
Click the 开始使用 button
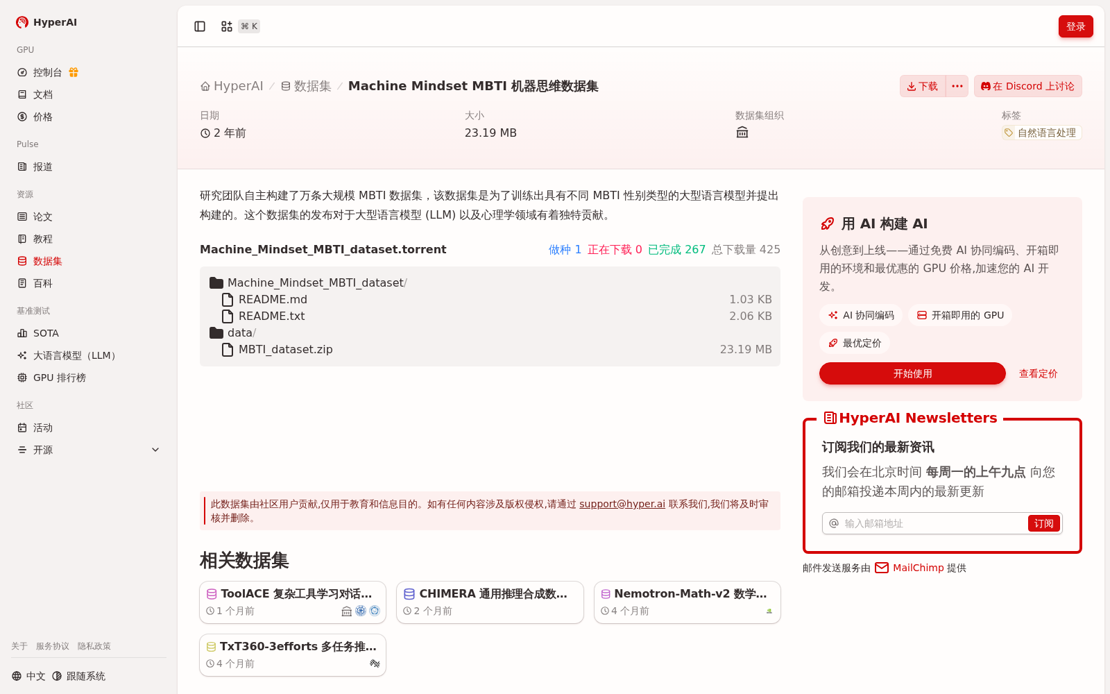pyautogui.click(x=912, y=373)
